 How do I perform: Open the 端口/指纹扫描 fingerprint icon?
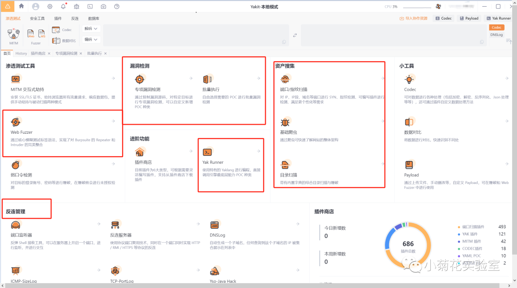[x=285, y=79]
